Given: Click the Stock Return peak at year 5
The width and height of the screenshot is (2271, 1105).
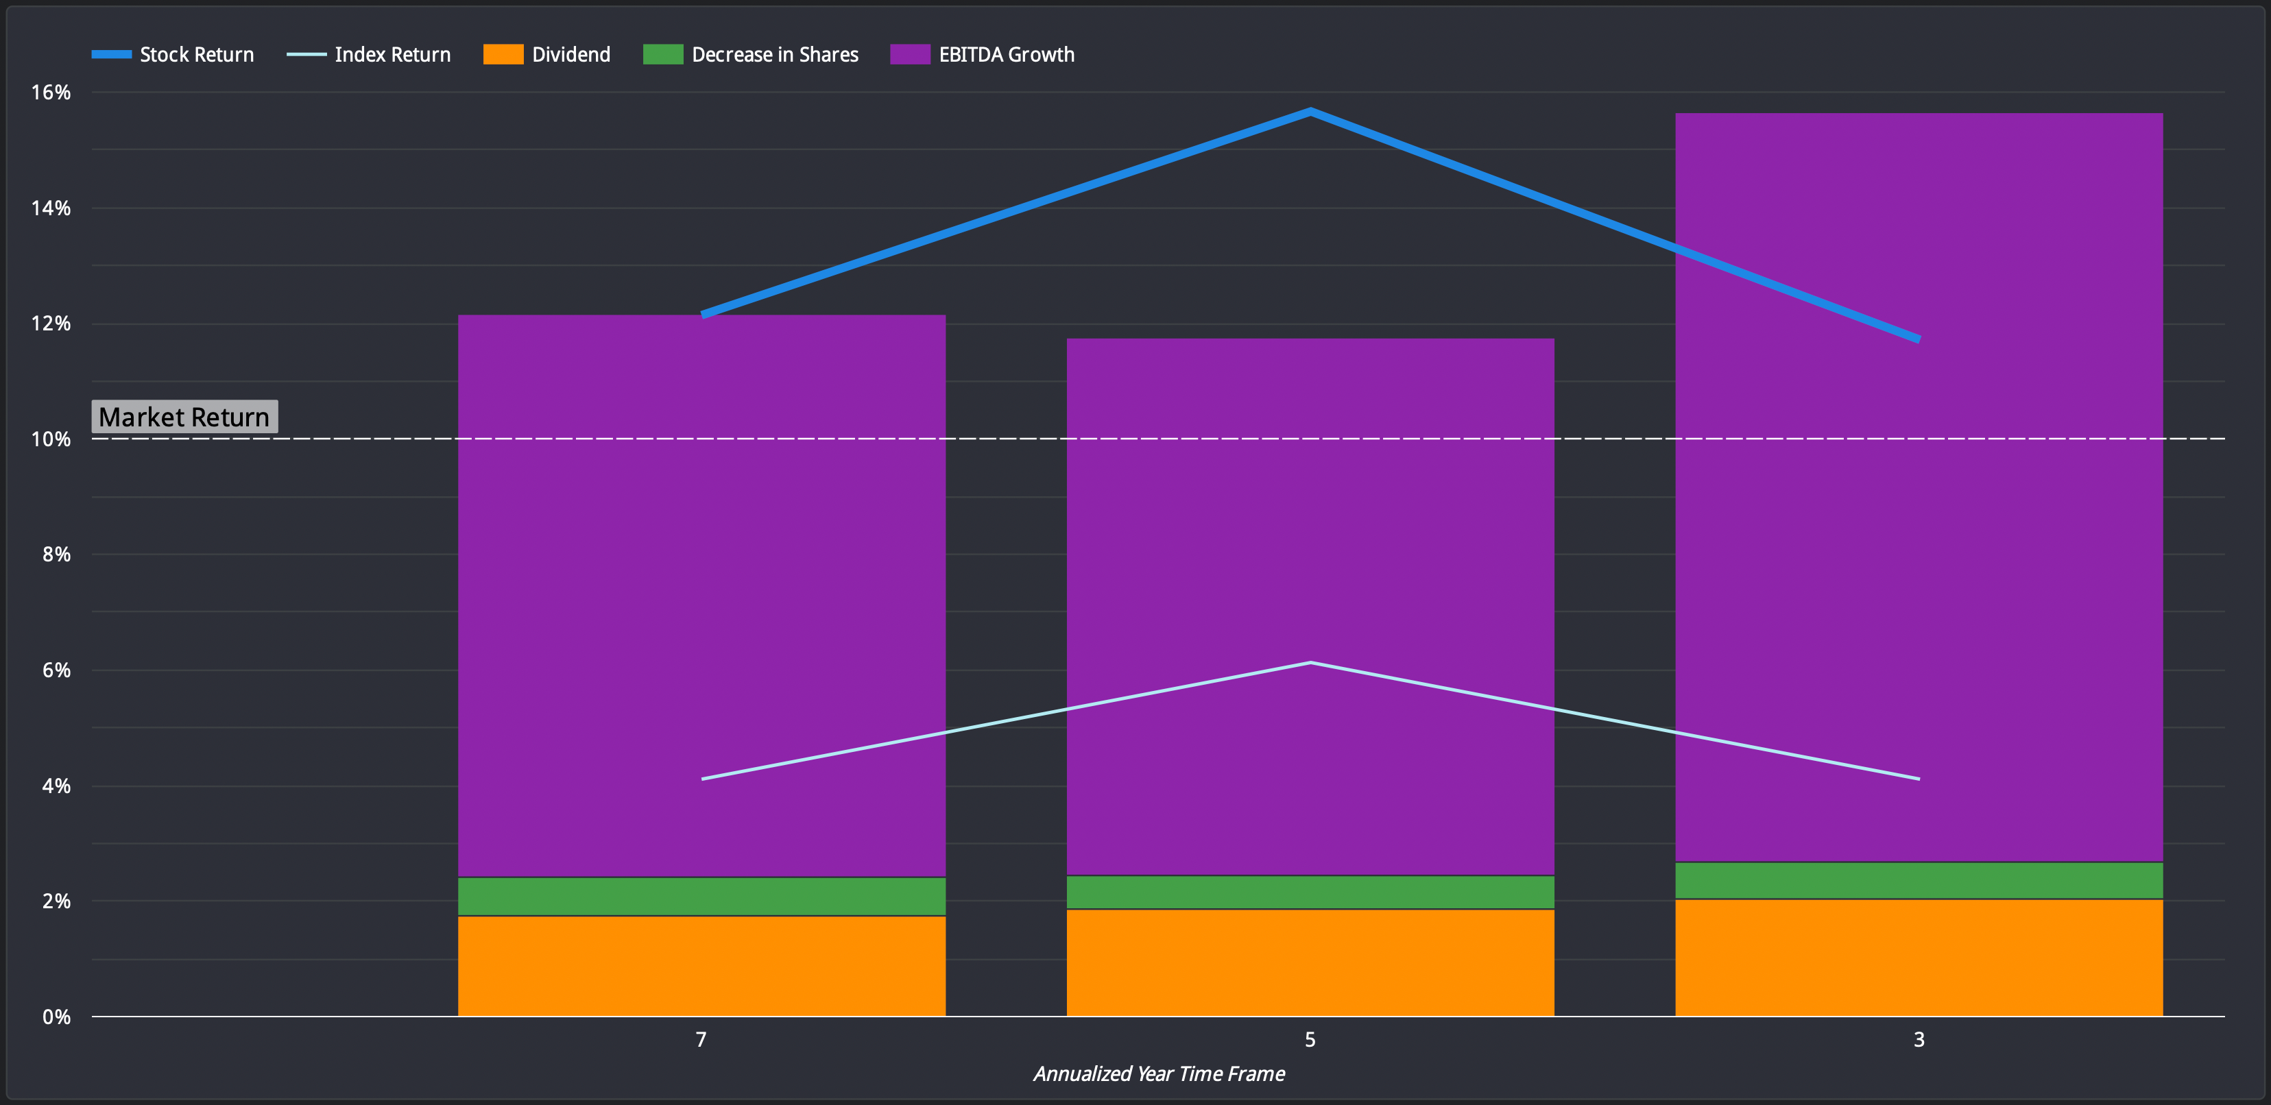Looking at the screenshot, I should (x=1310, y=112).
